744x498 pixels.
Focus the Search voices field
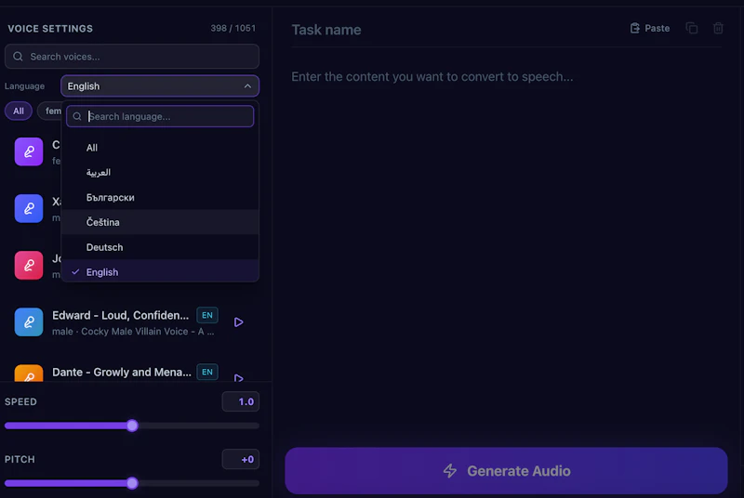coord(132,57)
